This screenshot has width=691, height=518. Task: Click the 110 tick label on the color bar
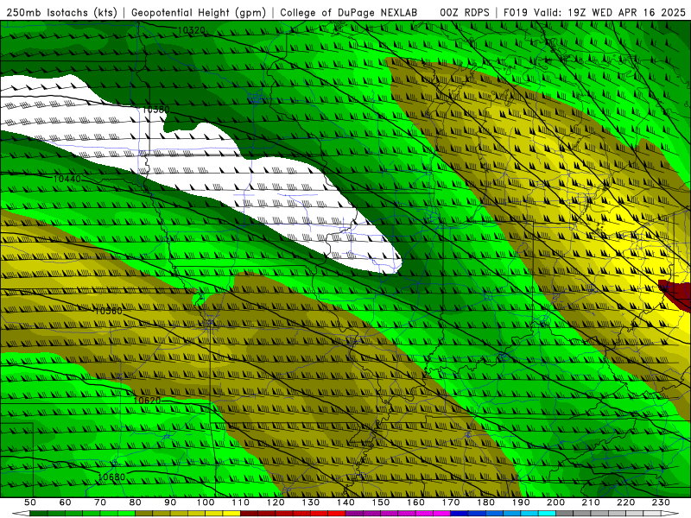click(241, 502)
